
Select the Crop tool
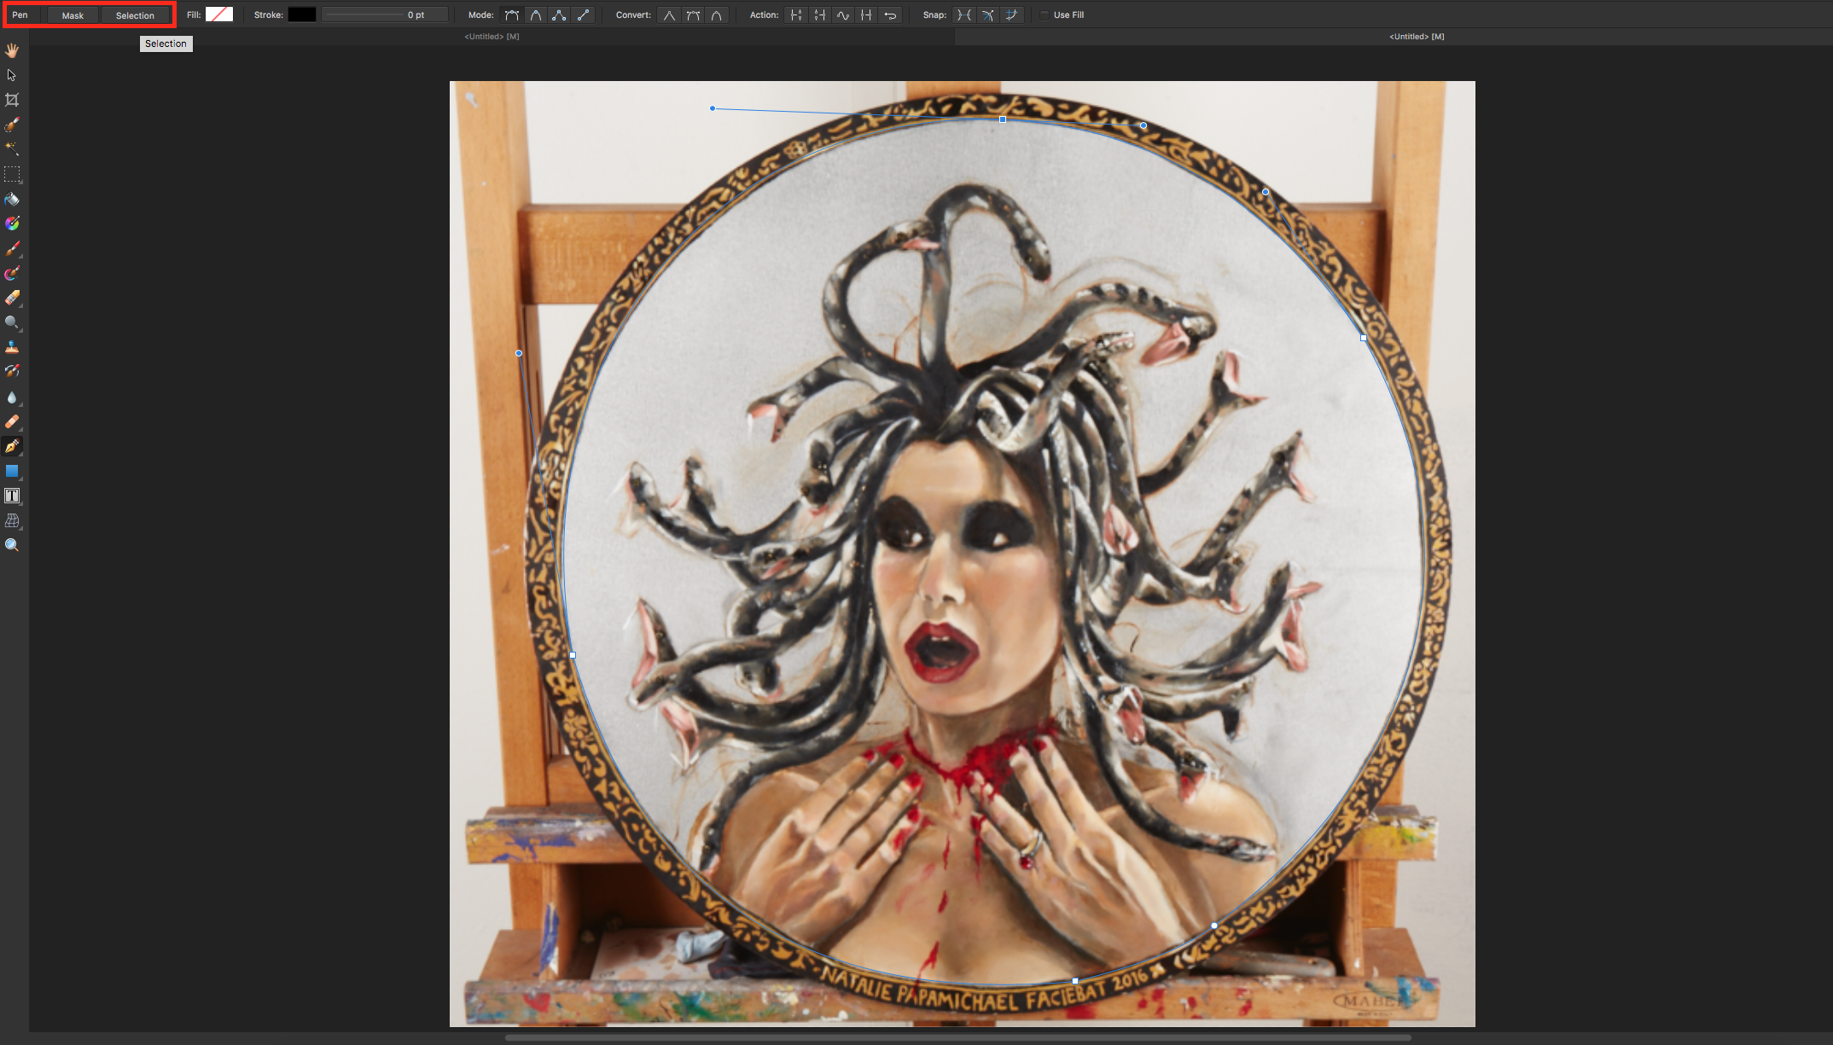[x=12, y=100]
